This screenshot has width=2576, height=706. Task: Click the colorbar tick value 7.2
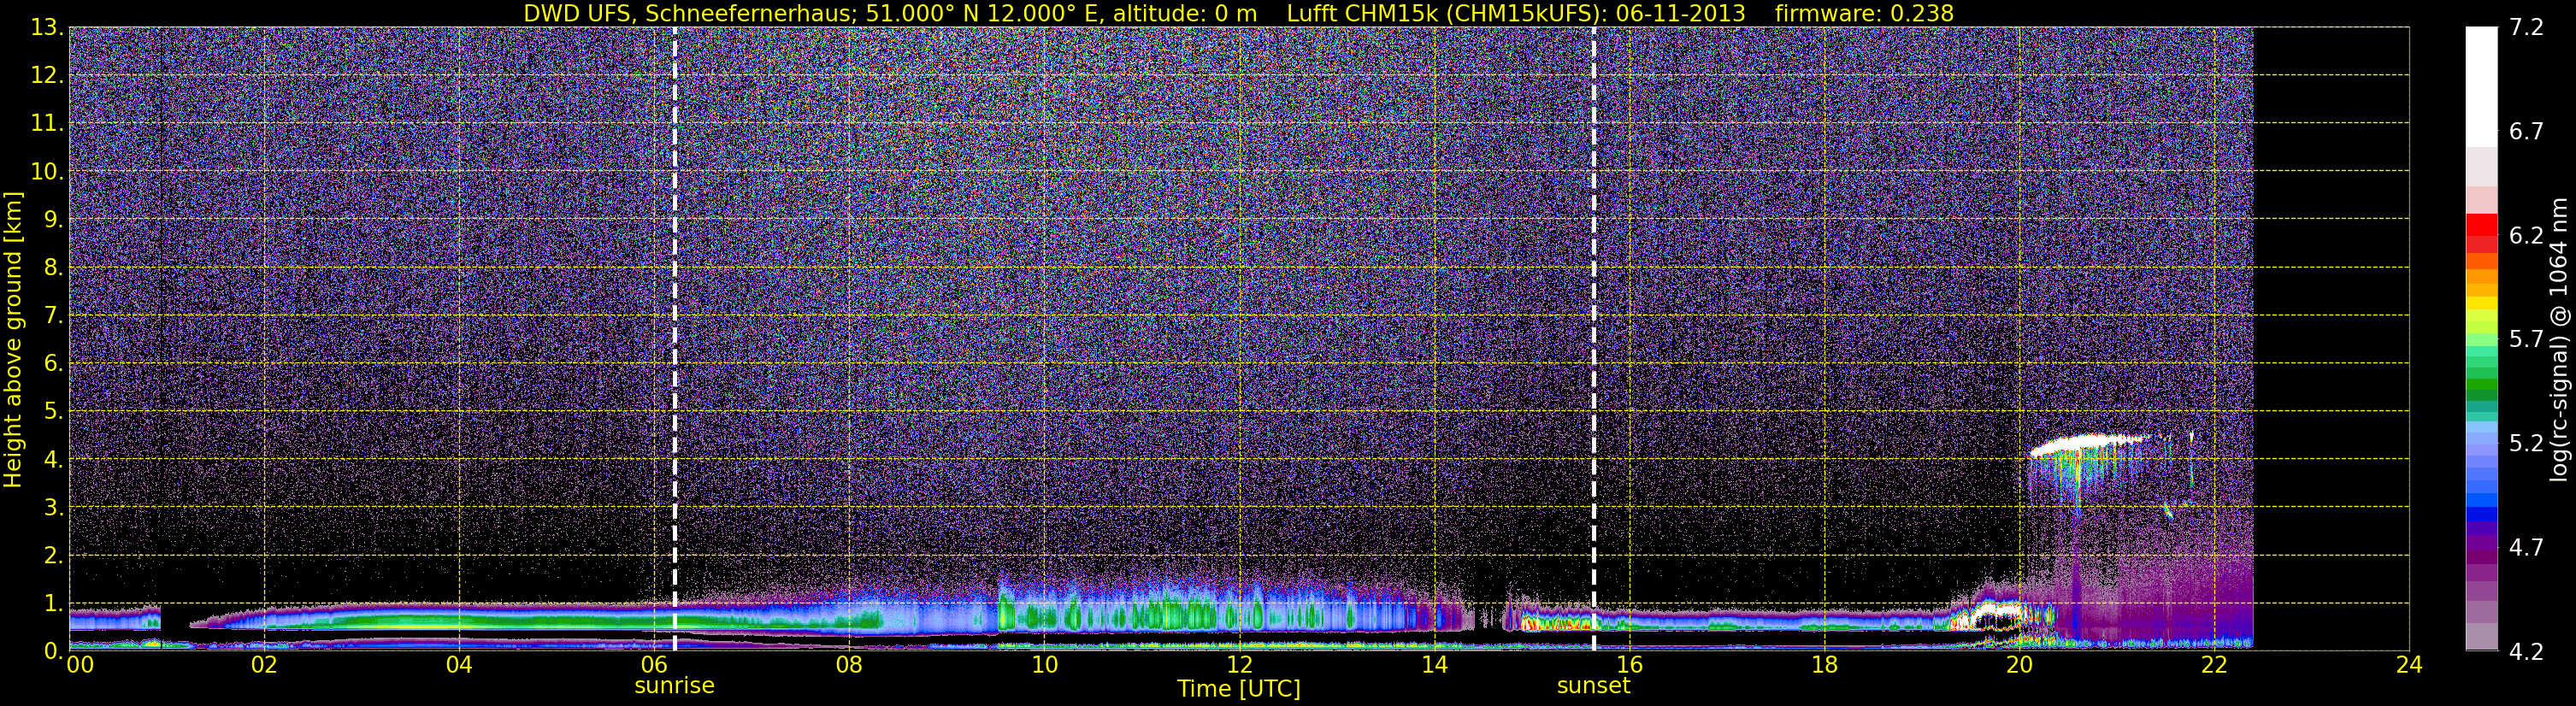click(x=2526, y=27)
